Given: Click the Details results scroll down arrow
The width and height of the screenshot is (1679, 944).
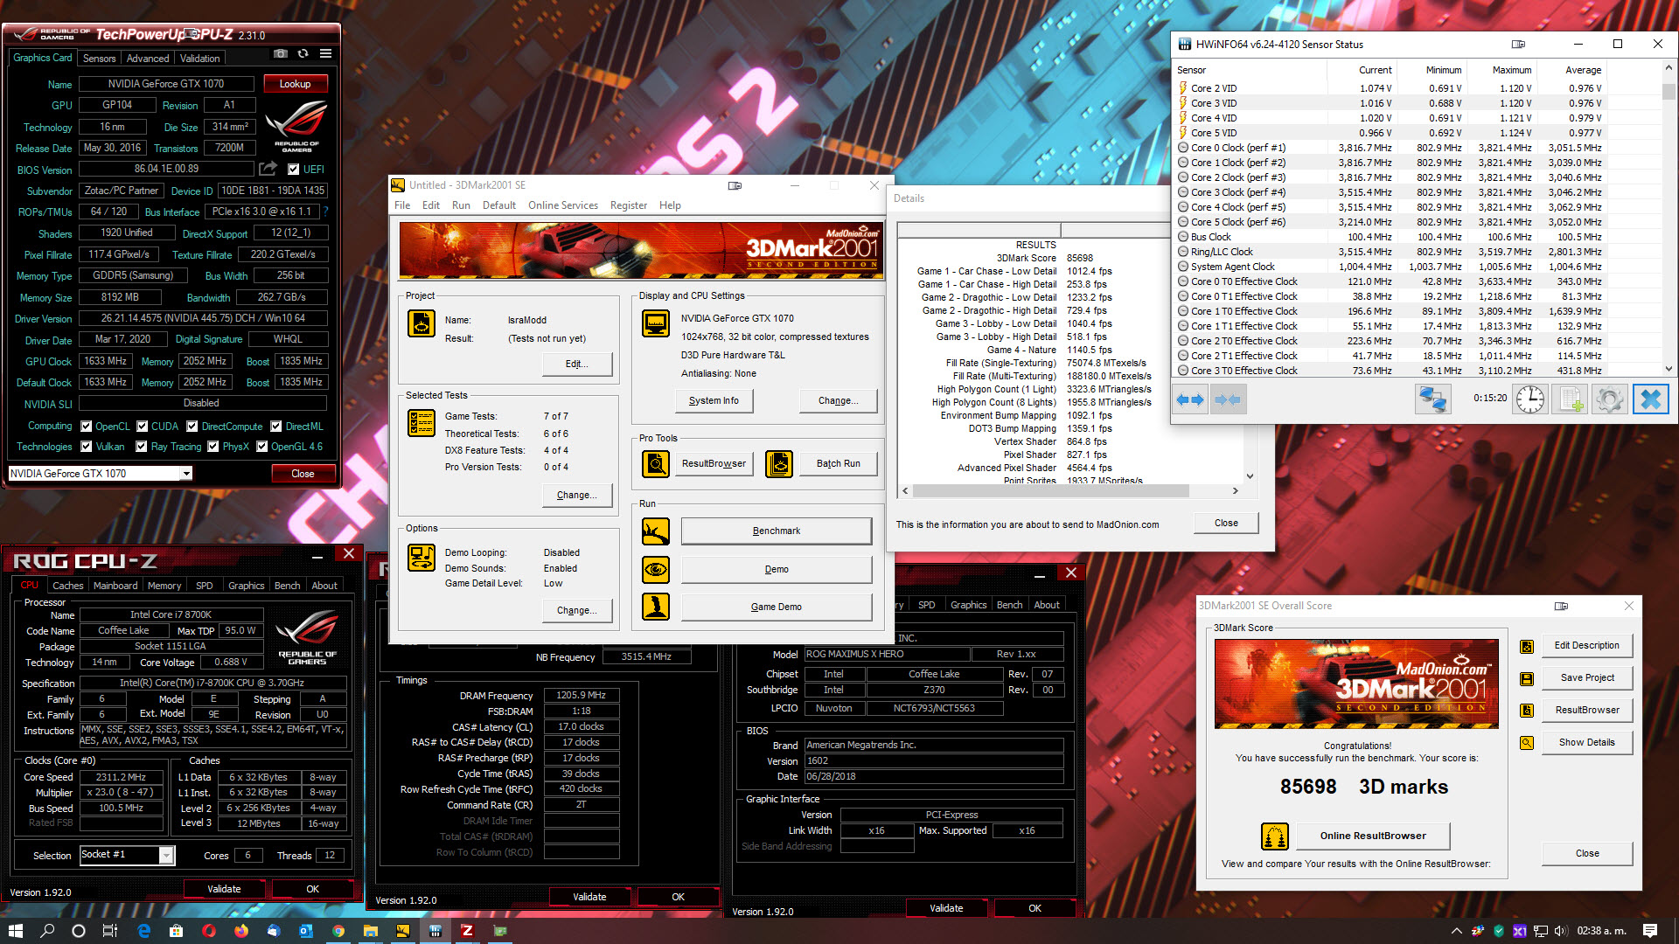Looking at the screenshot, I should click(x=1251, y=476).
